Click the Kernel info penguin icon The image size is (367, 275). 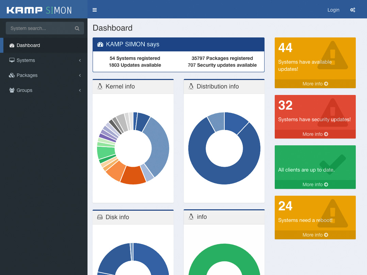(100, 86)
